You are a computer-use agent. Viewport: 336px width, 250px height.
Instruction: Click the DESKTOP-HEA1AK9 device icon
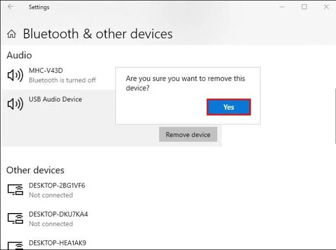point(15,246)
